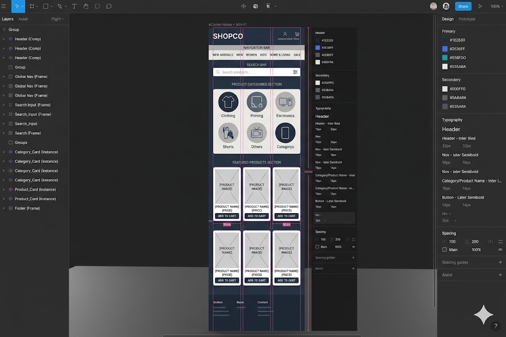The width and height of the screenshot is (506, 337).
Task: Toggle the eye visibility icon beside Main 100%
Action: point(500,250)
